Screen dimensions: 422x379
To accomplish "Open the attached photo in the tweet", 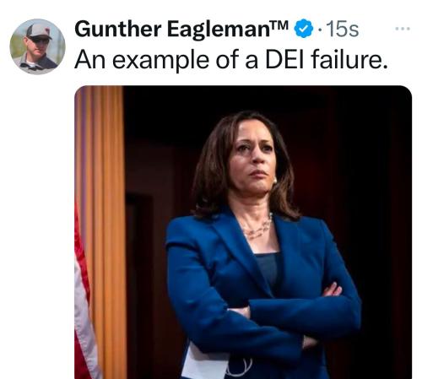I will click(x=243, y=232).
